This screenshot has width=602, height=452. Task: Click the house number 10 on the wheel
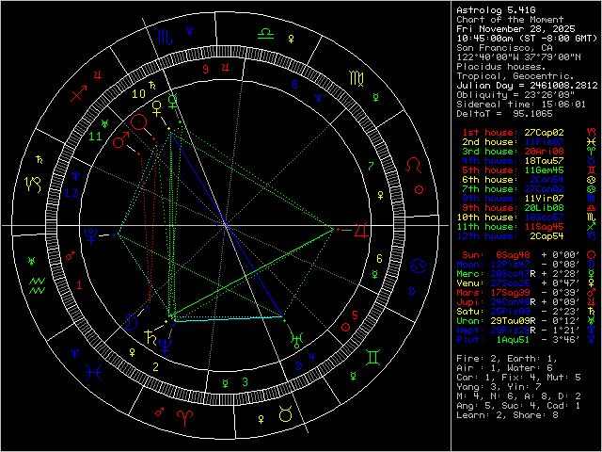pos(138,94)
